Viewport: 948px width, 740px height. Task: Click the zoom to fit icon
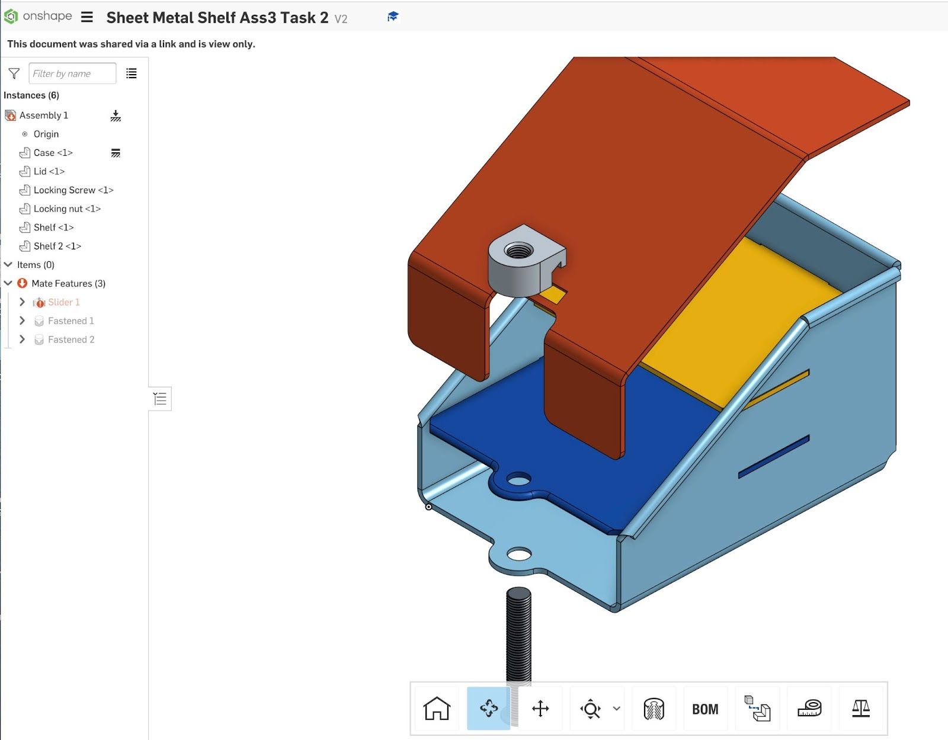pos(591,709)
